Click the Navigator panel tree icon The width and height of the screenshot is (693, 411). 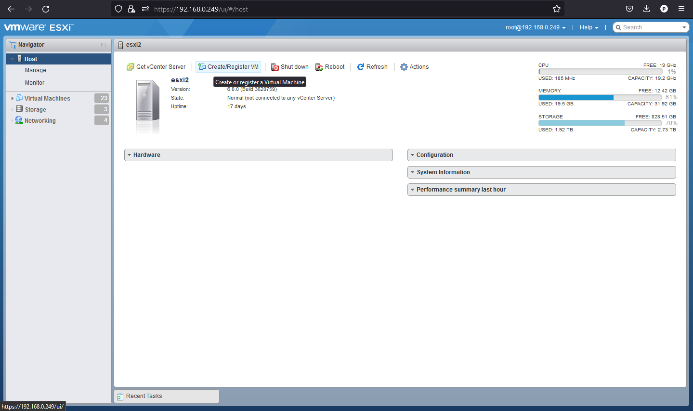(13, 45)
